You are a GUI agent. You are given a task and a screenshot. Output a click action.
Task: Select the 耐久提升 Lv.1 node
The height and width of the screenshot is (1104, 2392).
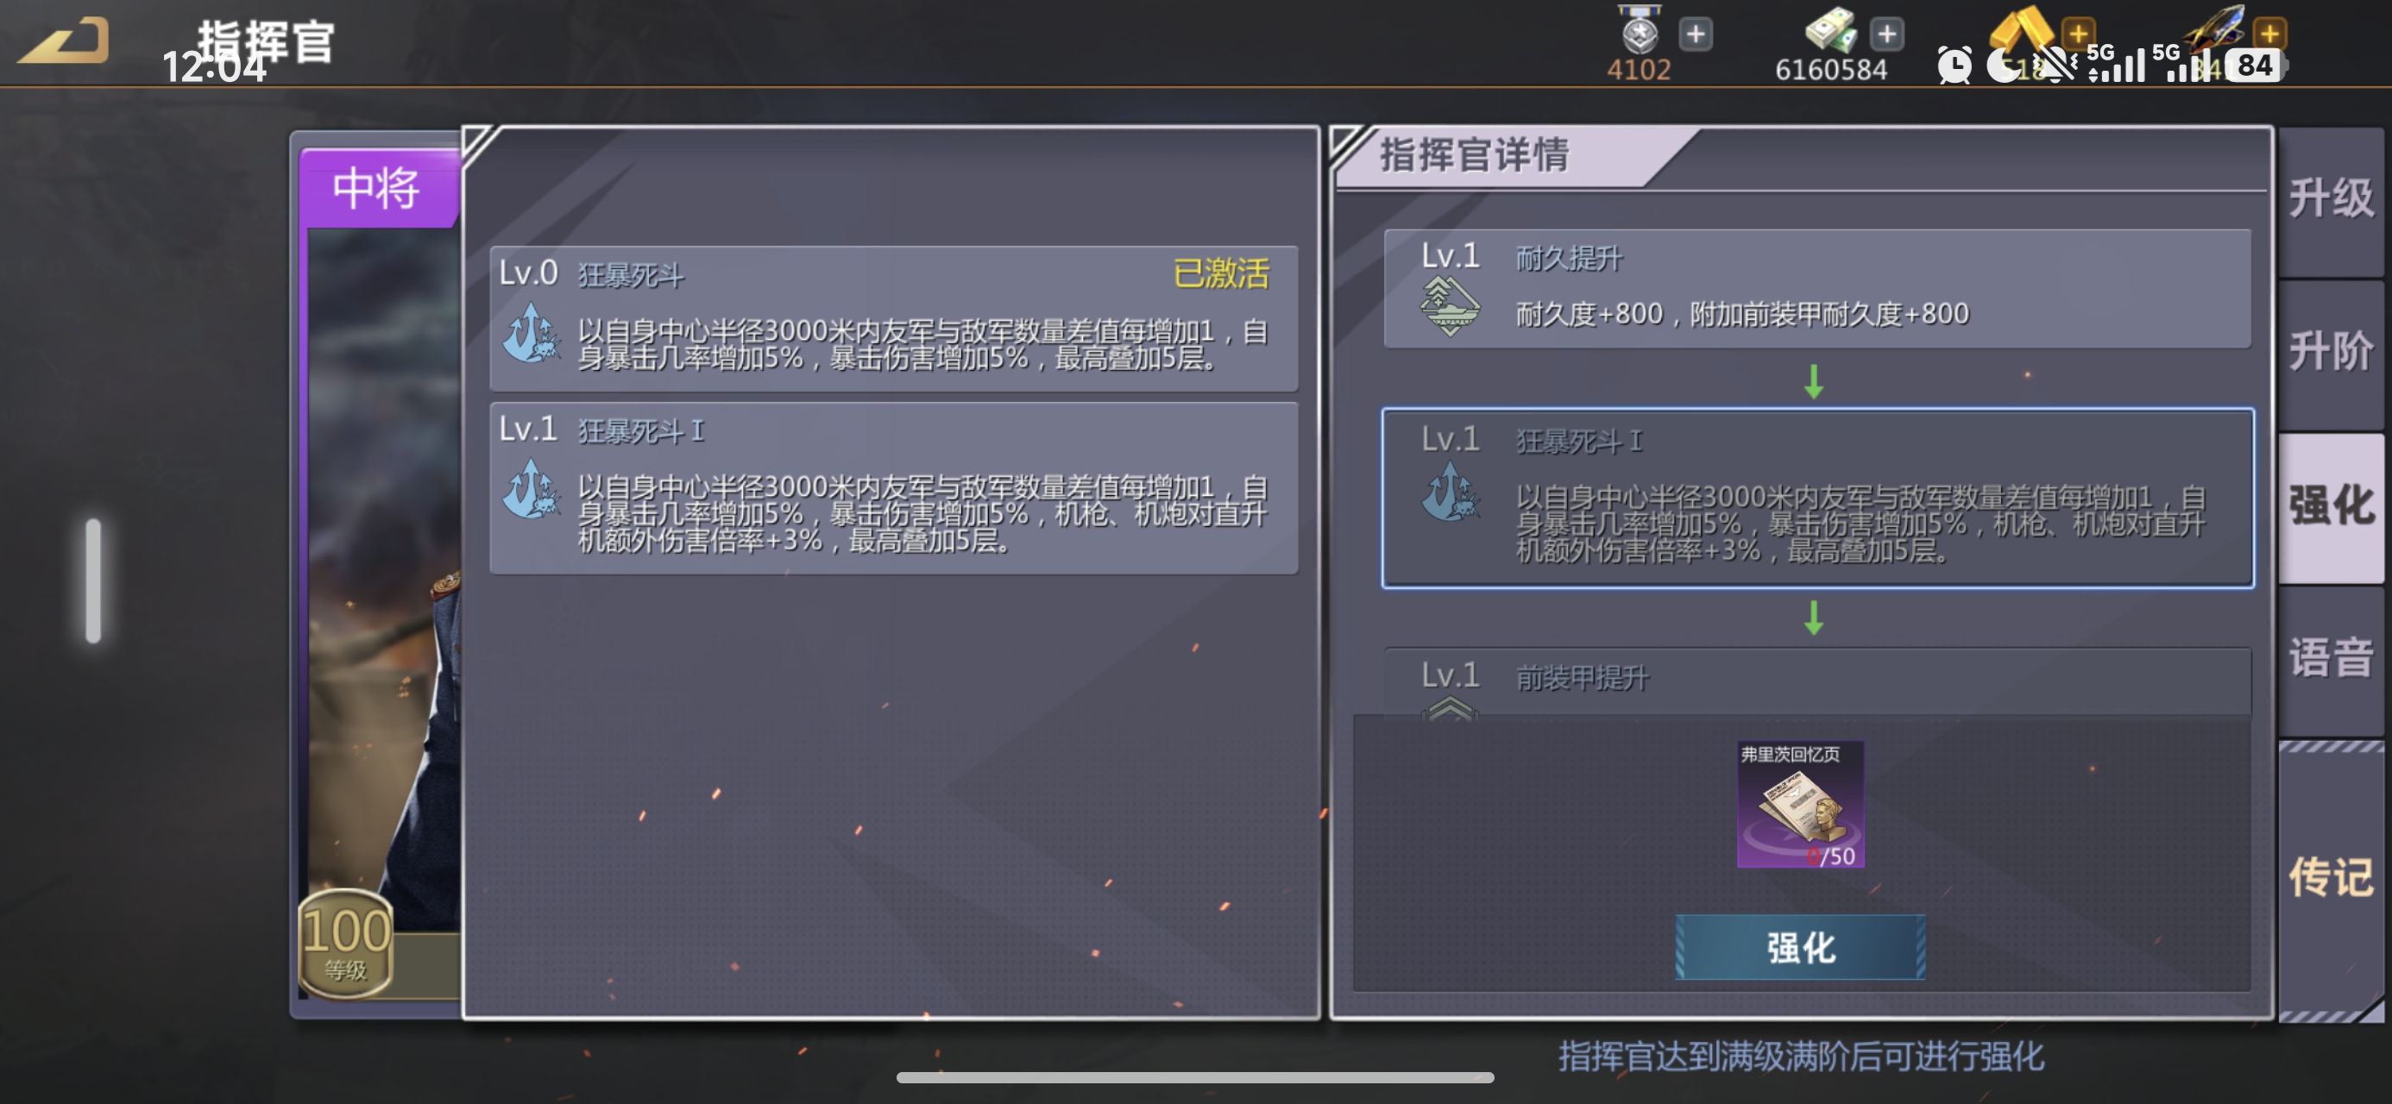1817,289
